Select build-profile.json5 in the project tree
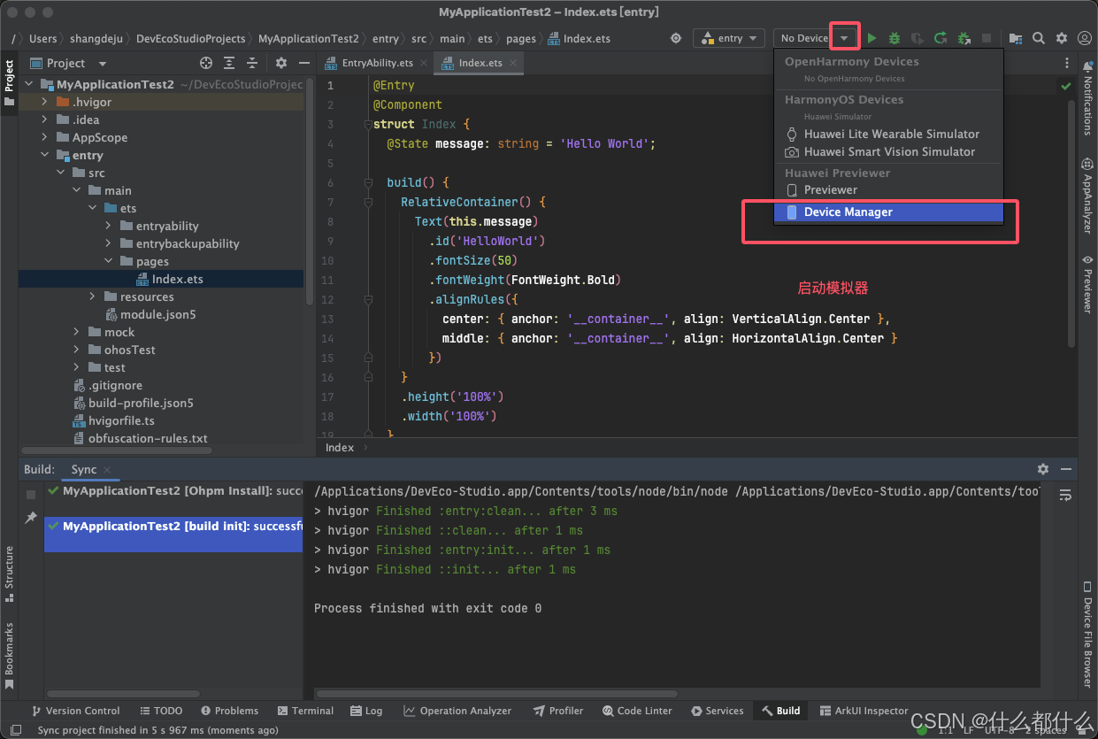 [x=133, y=403]
